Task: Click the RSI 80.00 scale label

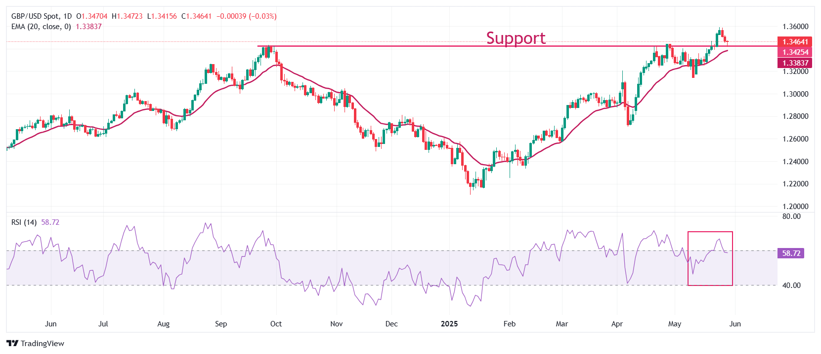Action: click(791, 216)
